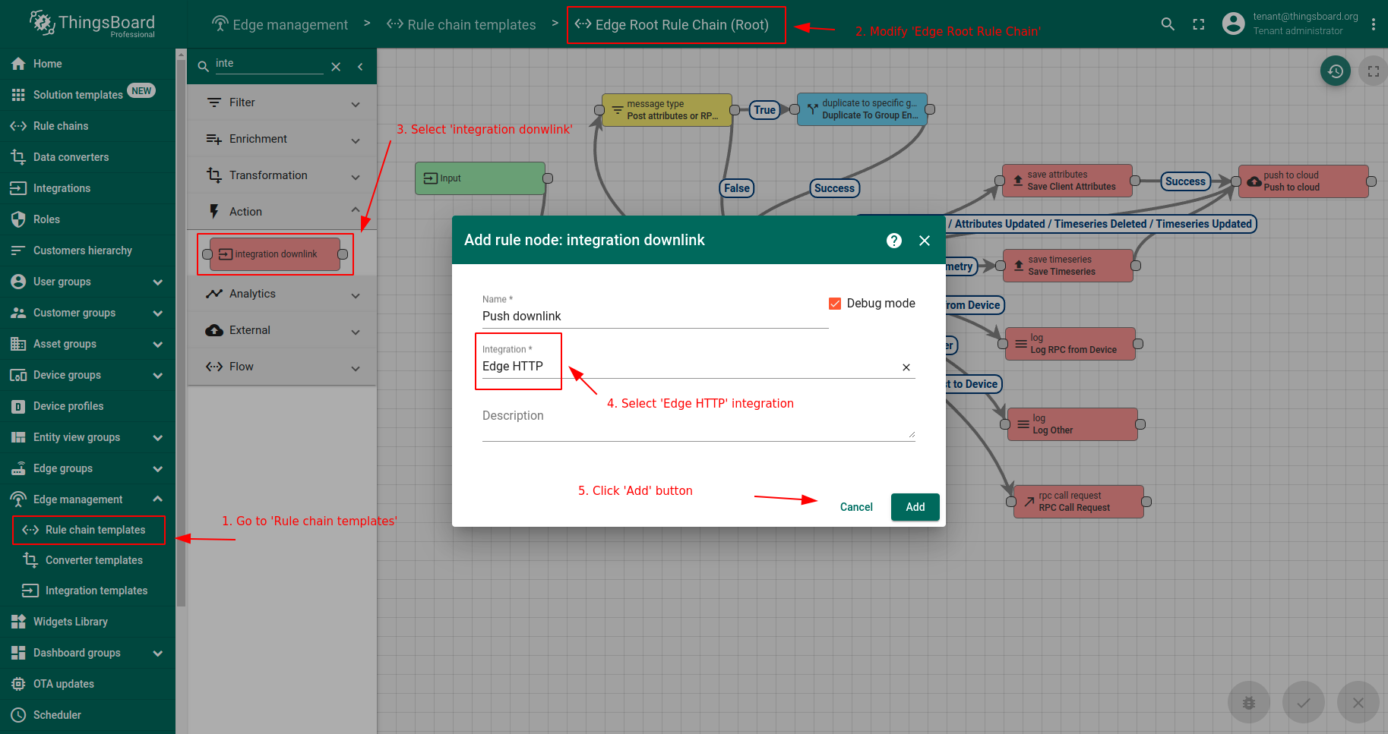Clear the node search text 'inte'

[x=336, y=67]
